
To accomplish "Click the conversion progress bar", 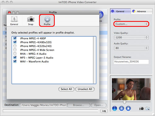I will click(51, 111).
